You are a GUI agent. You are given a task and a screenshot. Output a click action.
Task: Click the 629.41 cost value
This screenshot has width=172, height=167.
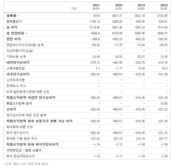click(x=163, y=22)
